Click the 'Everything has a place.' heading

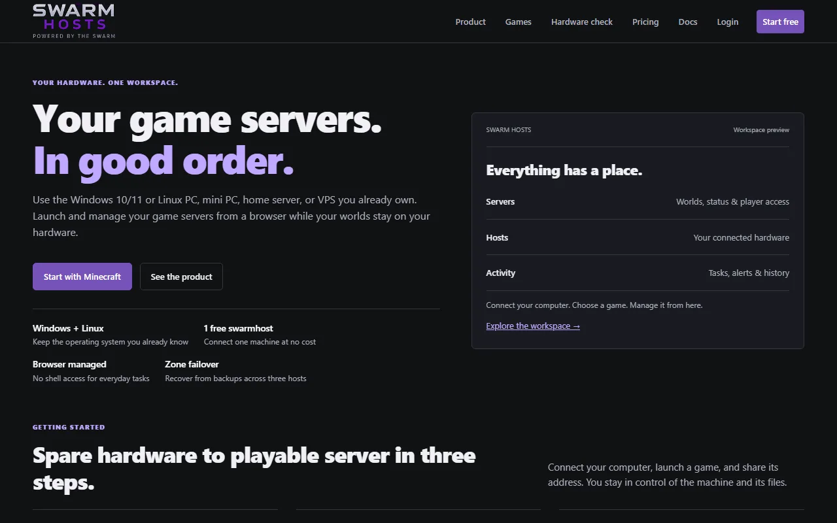564,171
